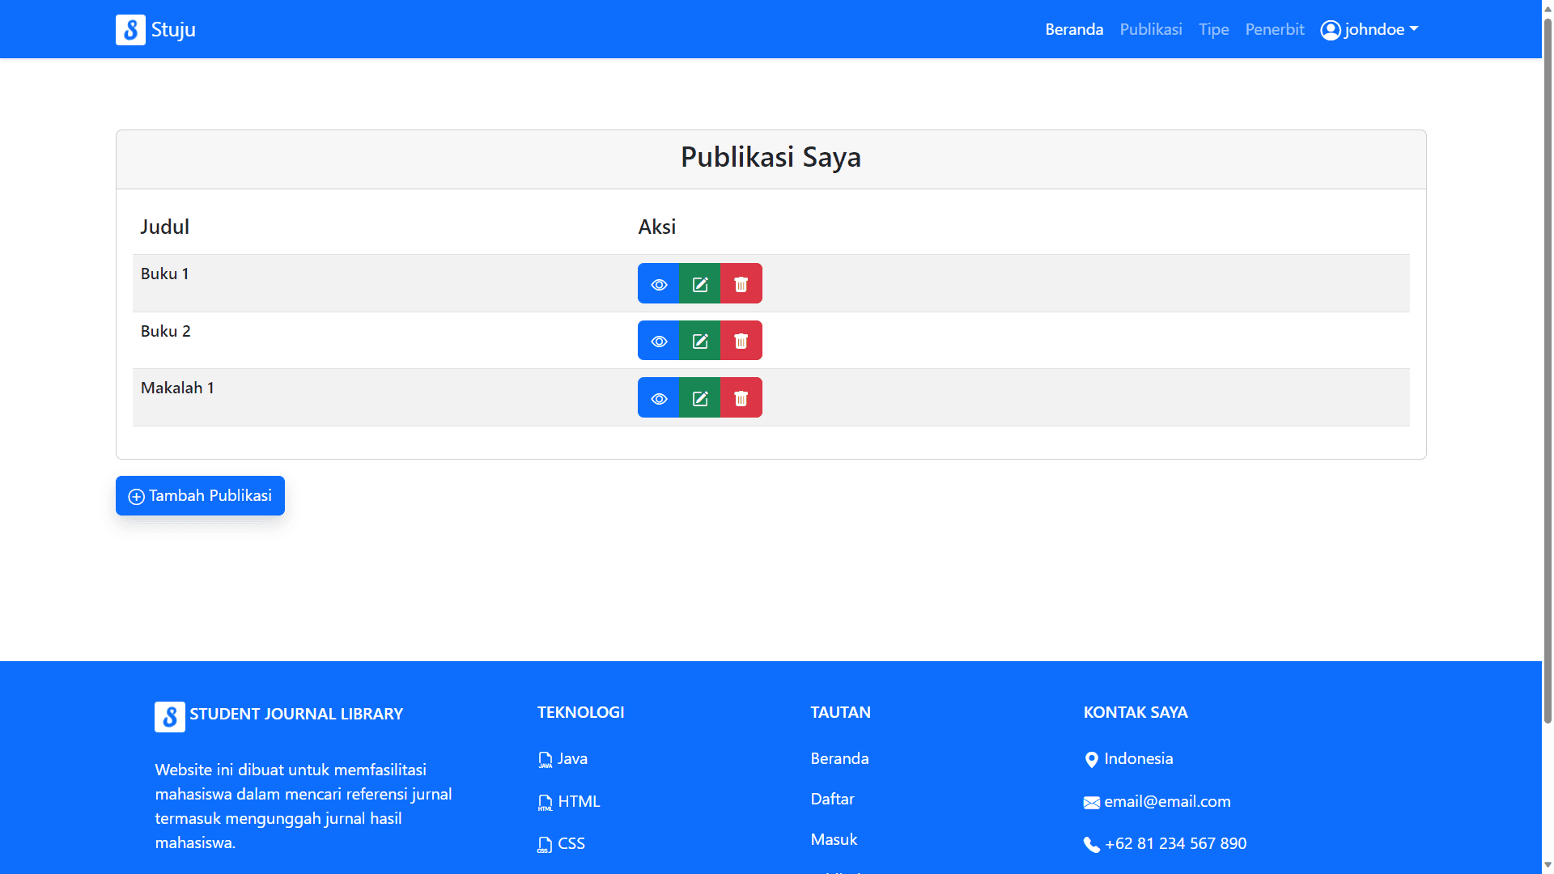
Task: View Buku 1 with the eye icon
Action: (659, 284)
